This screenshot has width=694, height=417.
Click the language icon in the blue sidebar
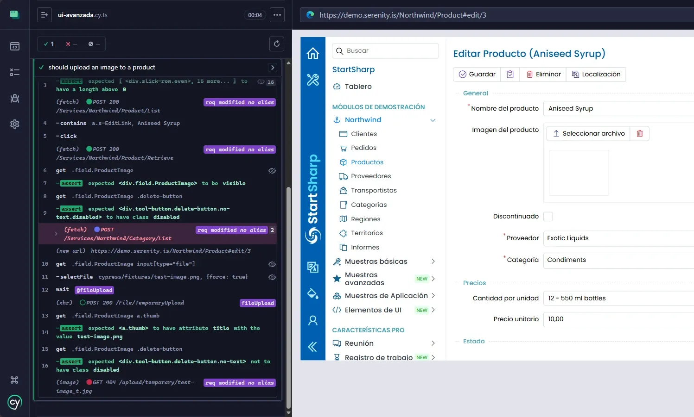(x=313, y=267)
